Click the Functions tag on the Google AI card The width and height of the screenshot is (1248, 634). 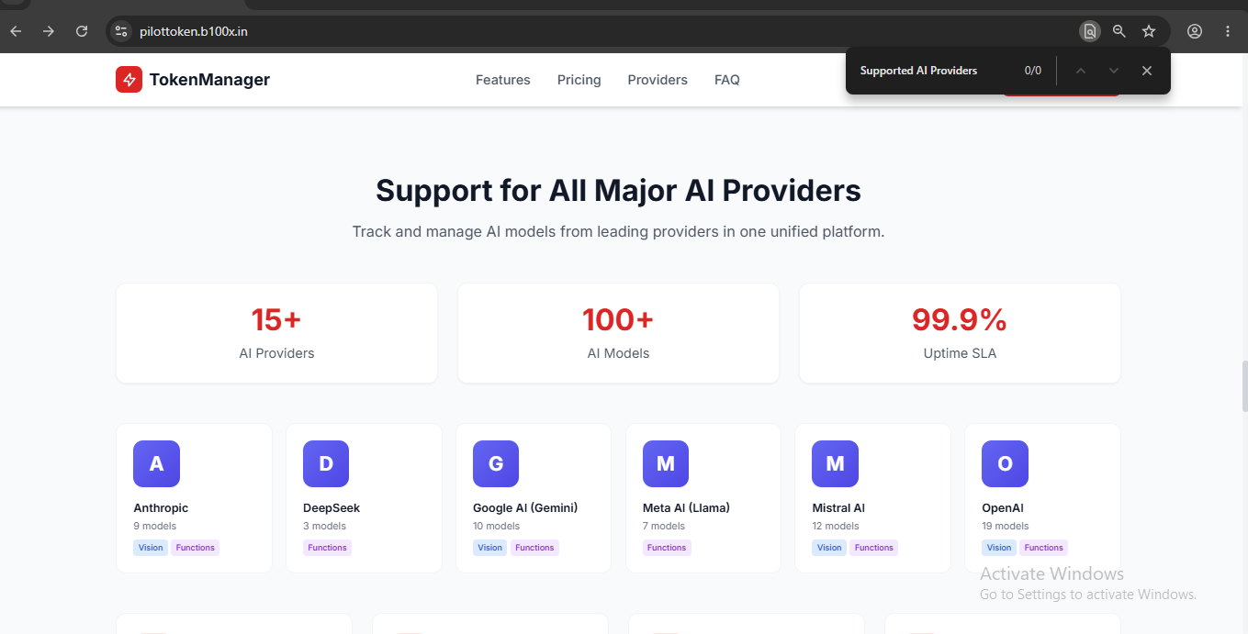[535, 548]
